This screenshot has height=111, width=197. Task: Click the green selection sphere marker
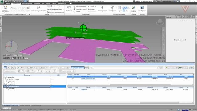point(83,28)
